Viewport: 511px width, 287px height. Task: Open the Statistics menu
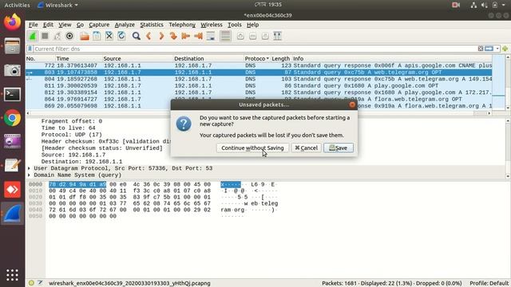[152, 25]
